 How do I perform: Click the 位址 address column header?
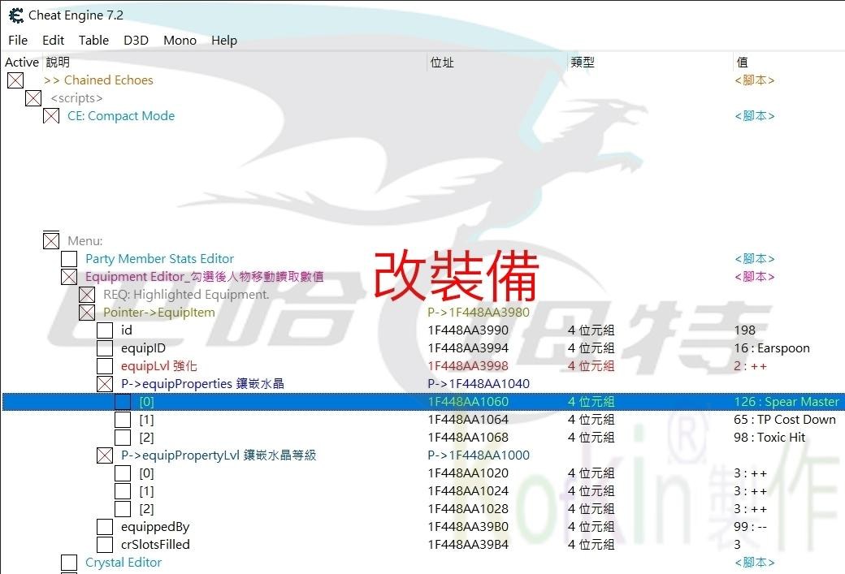[x=442, y=62]
